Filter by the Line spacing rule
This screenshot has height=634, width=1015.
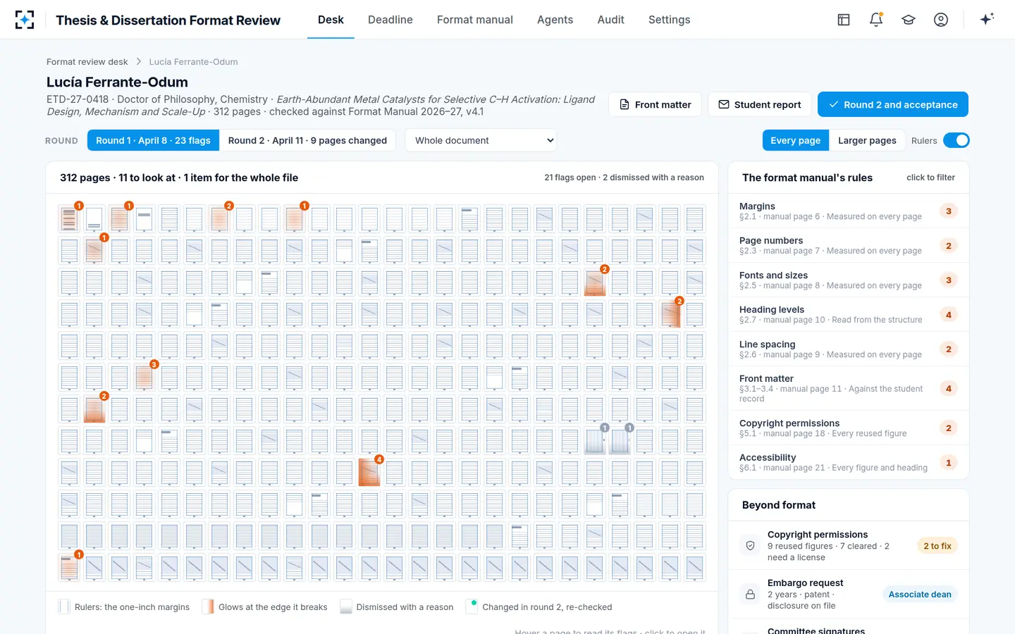pos(849,349)
